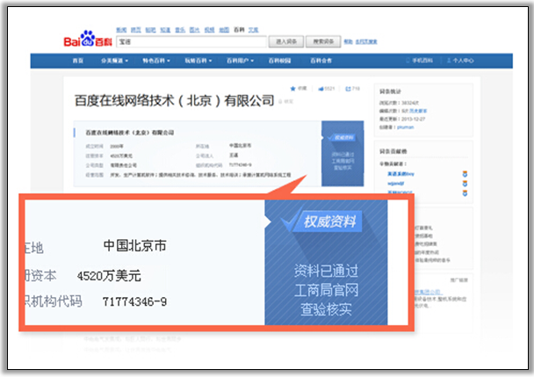Switch to 视频 in top links

[x=209, y=30]
